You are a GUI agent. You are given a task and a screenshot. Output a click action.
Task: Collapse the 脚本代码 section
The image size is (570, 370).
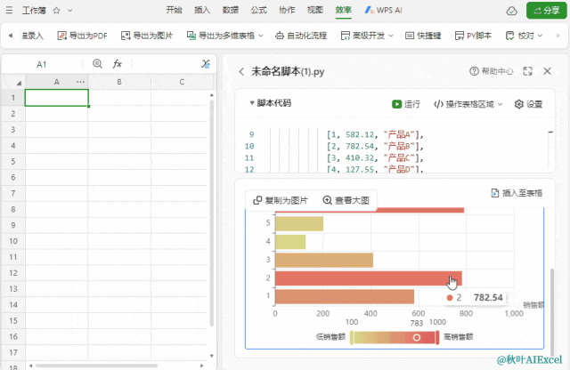(252, 103)
